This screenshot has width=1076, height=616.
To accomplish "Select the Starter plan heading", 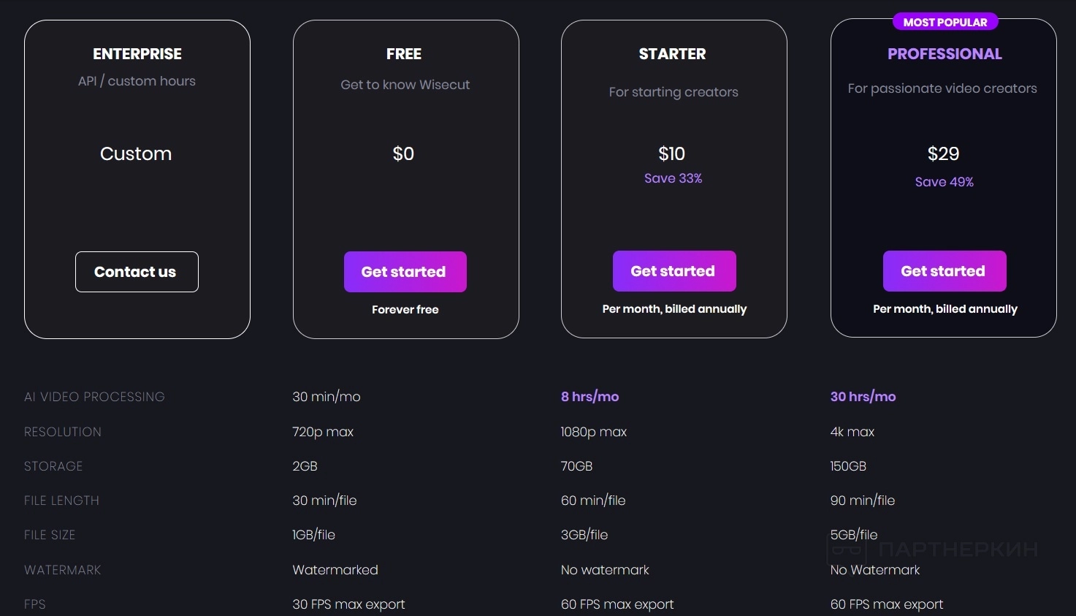I will 672,54.
